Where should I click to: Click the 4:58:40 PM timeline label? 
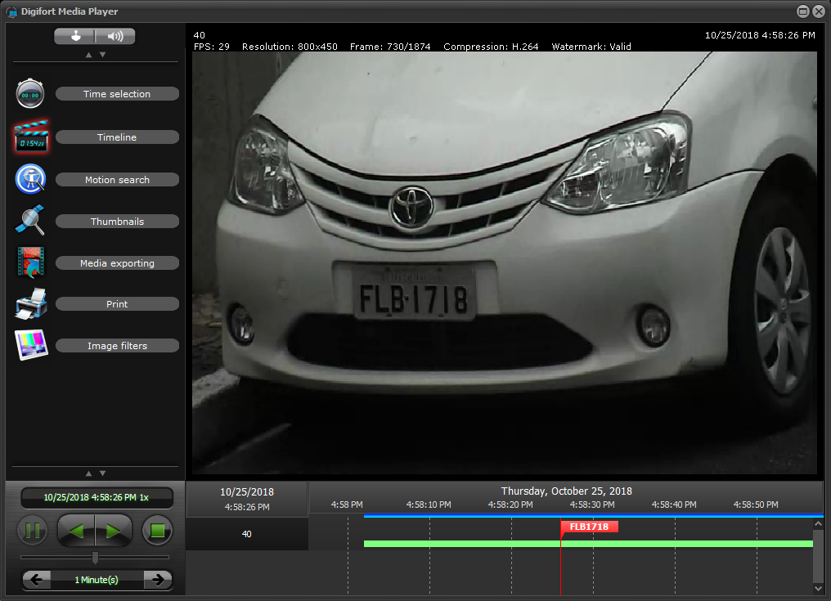[x=674, y=505]
